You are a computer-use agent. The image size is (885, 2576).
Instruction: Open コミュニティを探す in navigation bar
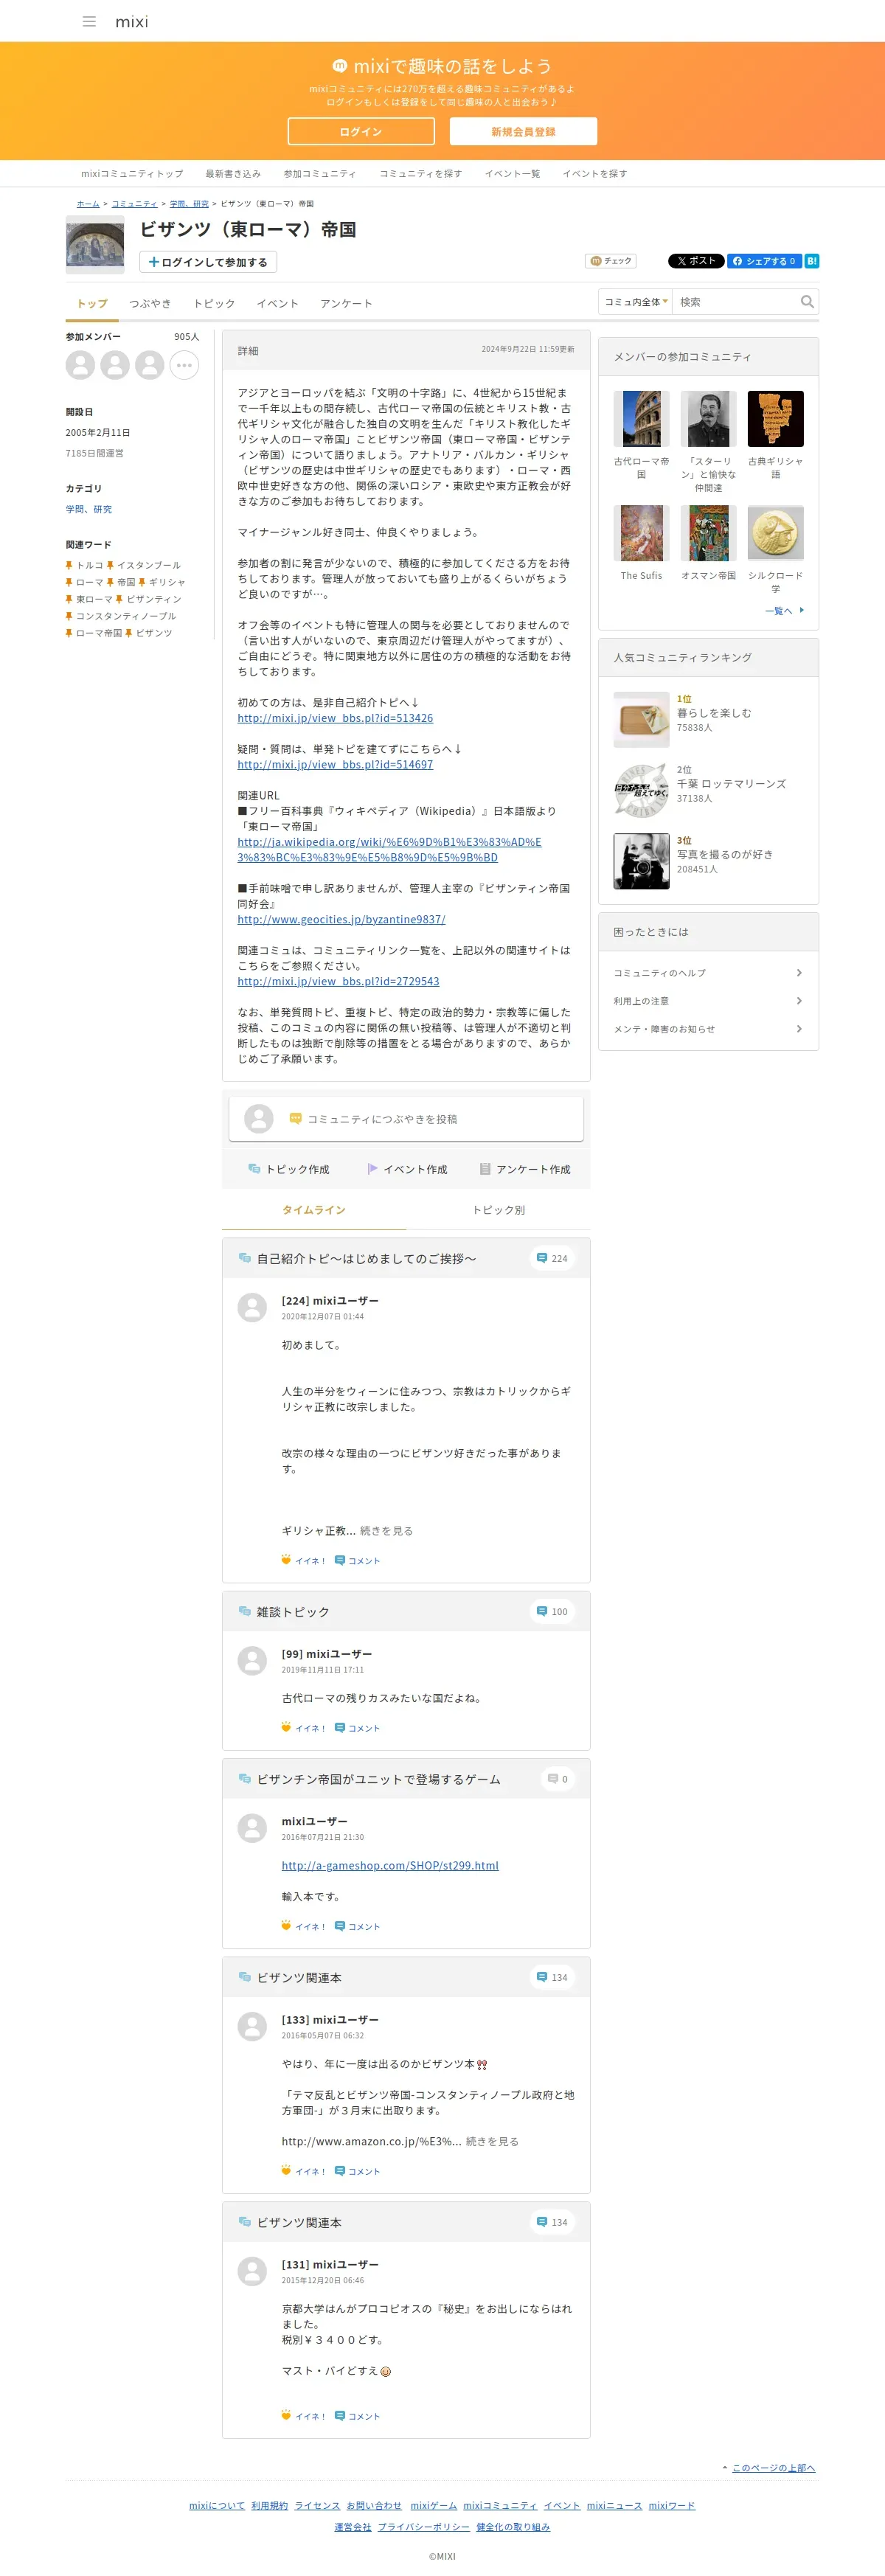[x=420, y=174]
